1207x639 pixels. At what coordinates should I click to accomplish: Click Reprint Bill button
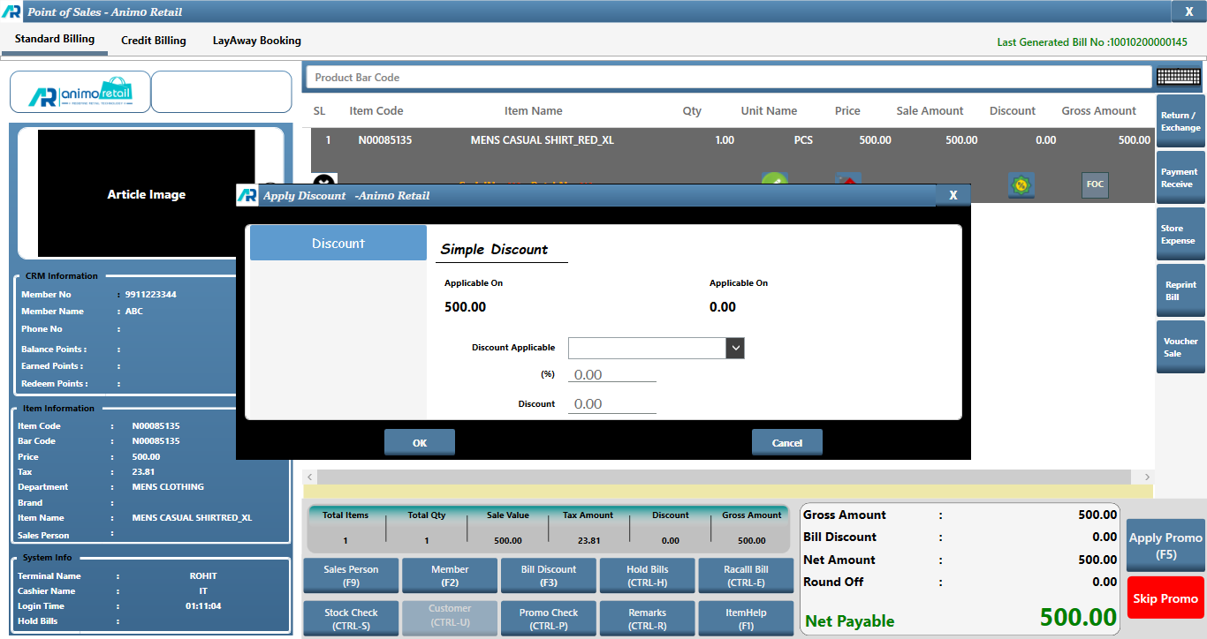pyautogui.click(x=1180, y=290)
